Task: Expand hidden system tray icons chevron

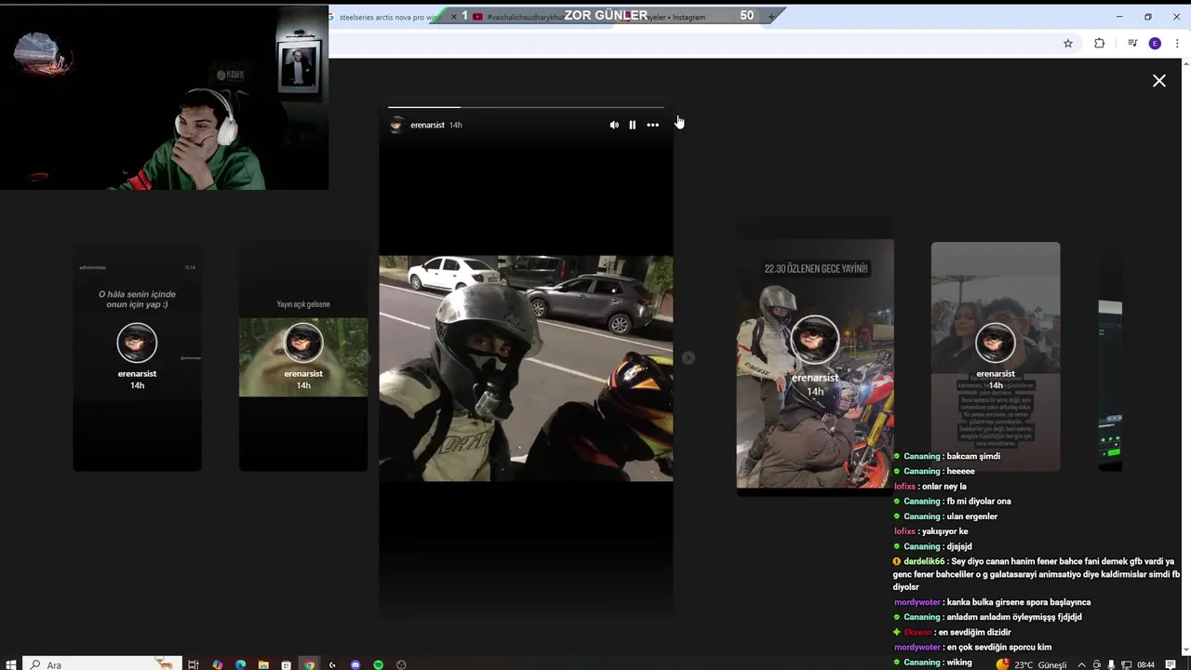Action: click(1081, 664)
